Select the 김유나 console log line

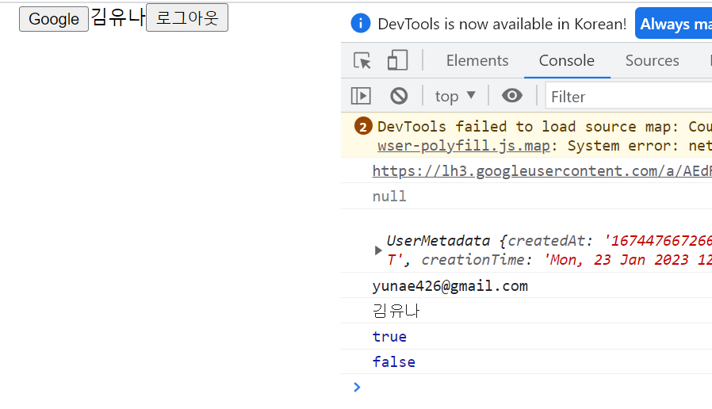click(396, 311)
